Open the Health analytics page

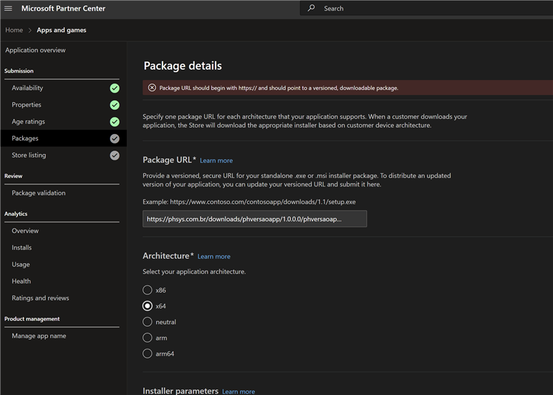click(21, 281)
